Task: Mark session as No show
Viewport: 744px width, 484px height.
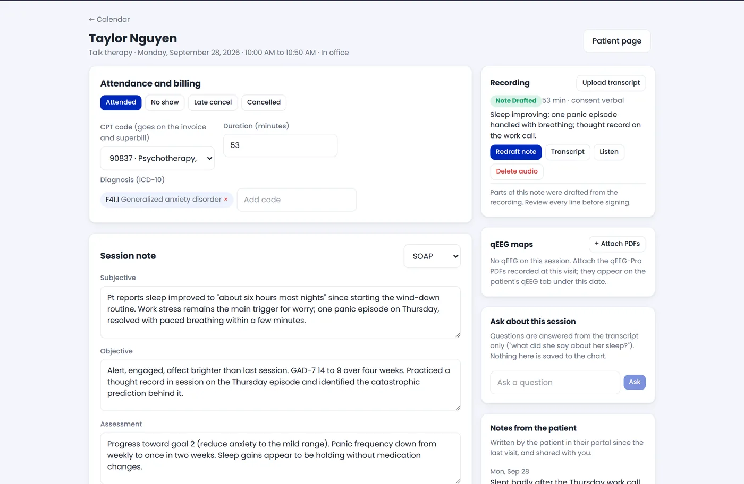Action: click(165, 102)
